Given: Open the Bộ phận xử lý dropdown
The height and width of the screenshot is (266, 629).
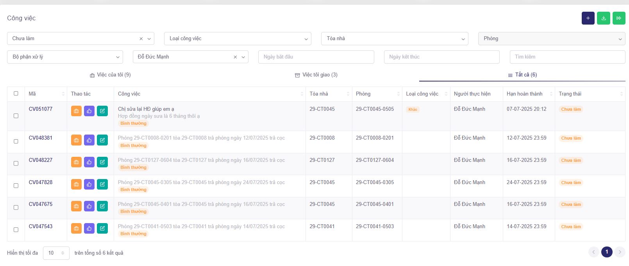Looking at the screenshot, I should click(x=65, y=57).
